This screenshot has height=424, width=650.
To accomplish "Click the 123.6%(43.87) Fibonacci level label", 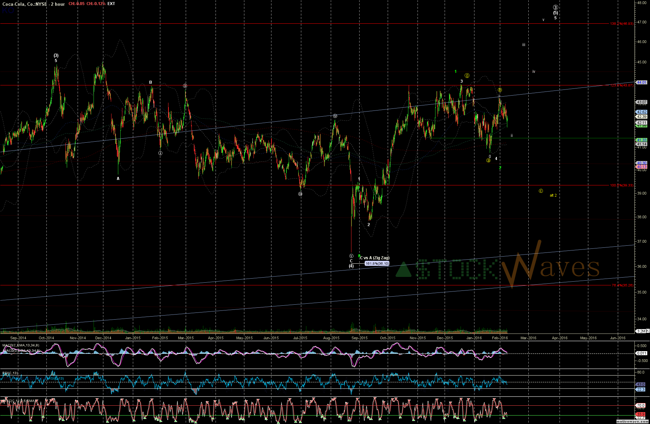I will [x=622, y=85].
